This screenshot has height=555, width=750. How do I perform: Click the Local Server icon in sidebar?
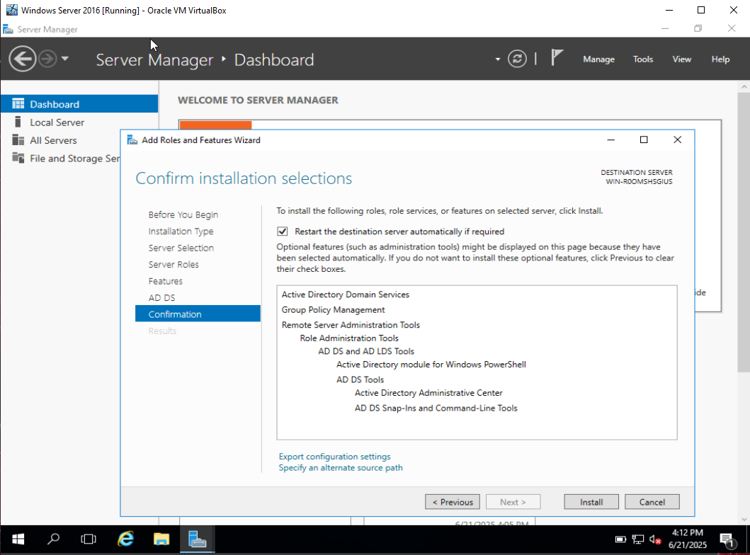coord(18,122)
